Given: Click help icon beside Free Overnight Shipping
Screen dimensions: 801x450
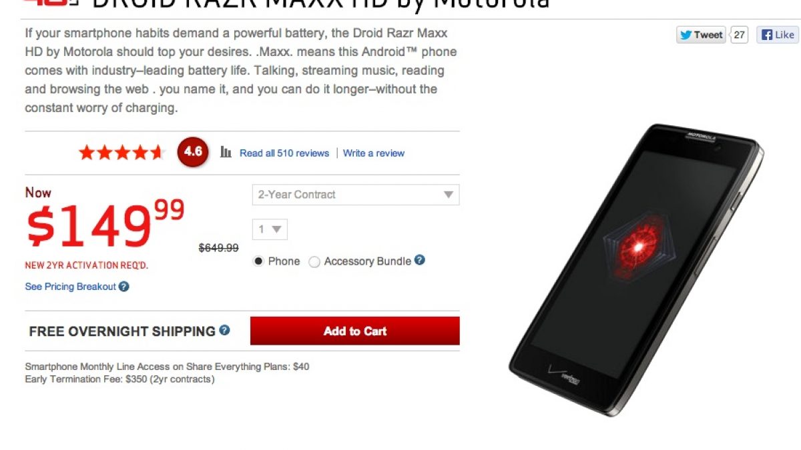Looking at the screenshot, I should (x=224, y=330).
